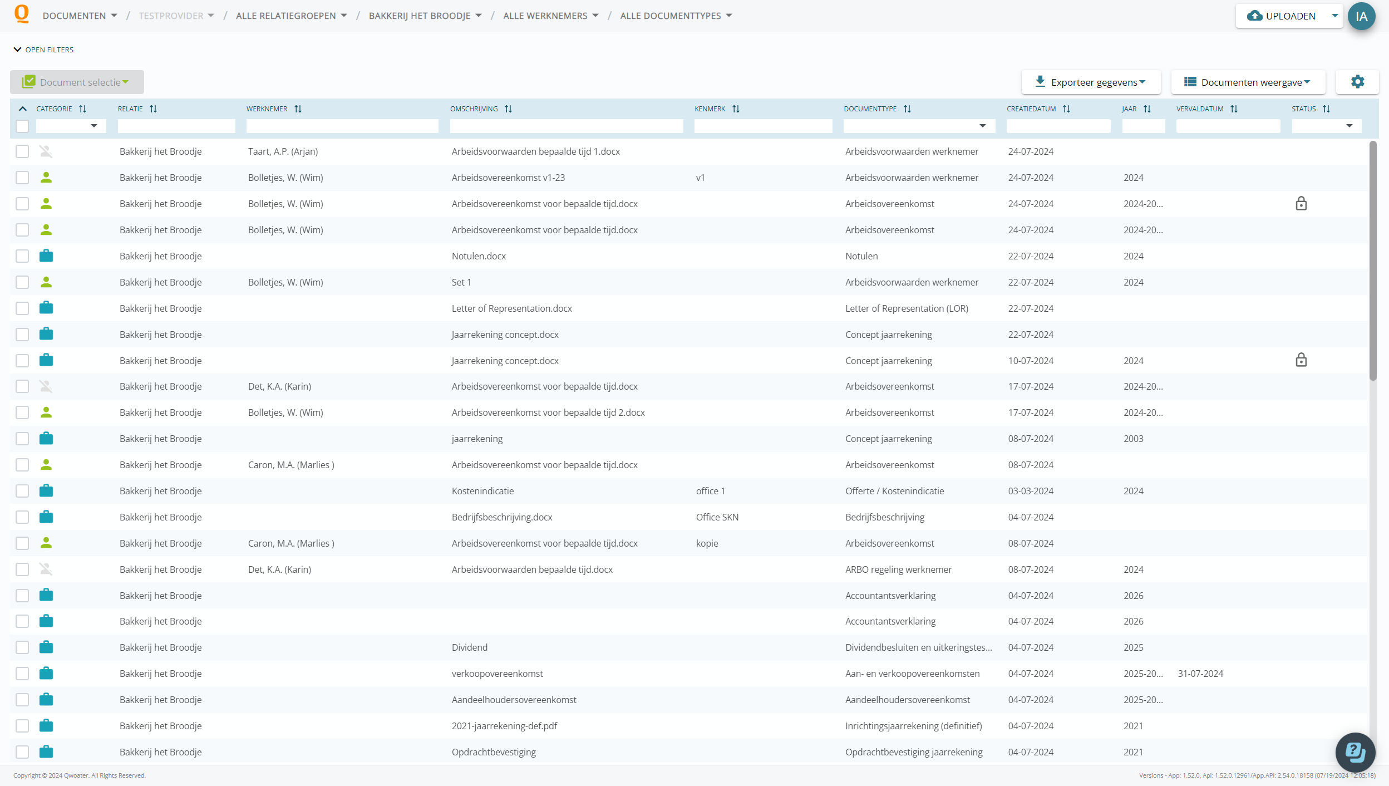Open the Documenttype filter dropdown
1389x786 pixels.
(982, 126)
